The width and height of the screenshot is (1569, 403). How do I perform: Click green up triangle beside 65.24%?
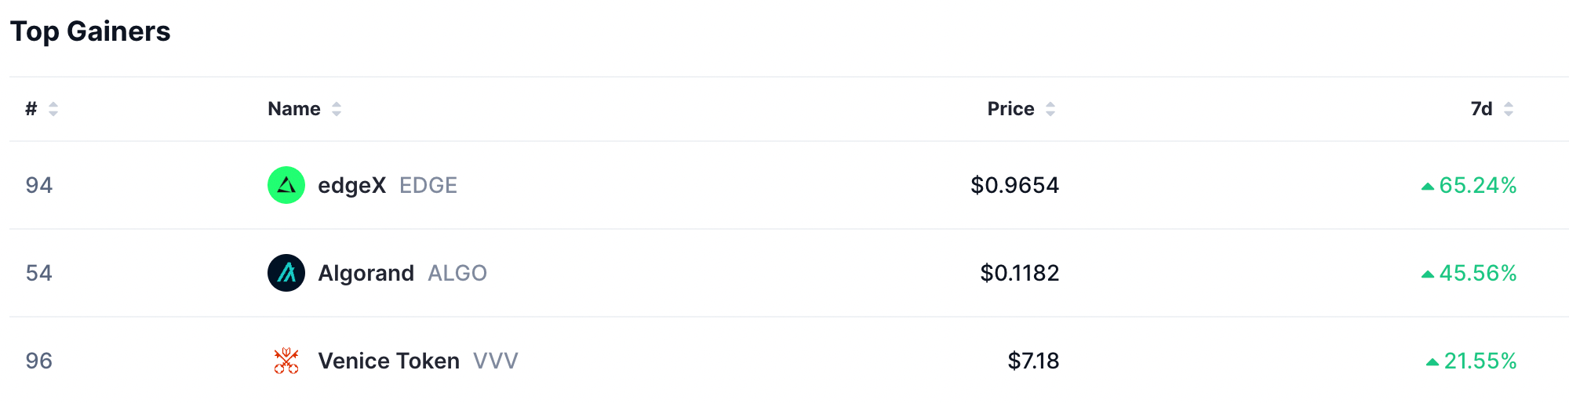1428,187
